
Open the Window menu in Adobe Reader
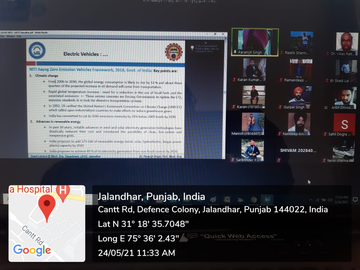[10, 36]
